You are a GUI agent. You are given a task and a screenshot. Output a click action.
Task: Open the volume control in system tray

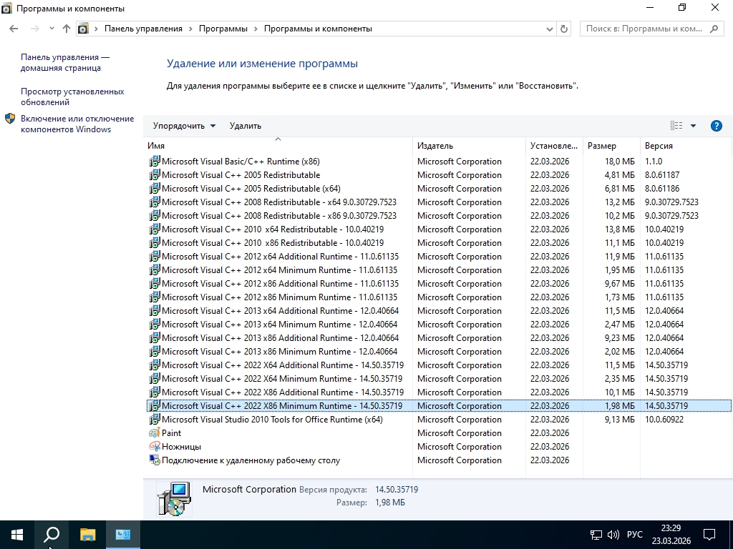613,535
